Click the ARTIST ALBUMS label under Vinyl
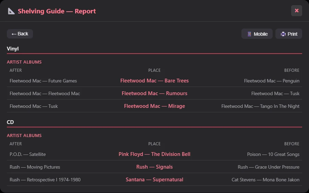This screenshot has height=193, width=309. 24,62
